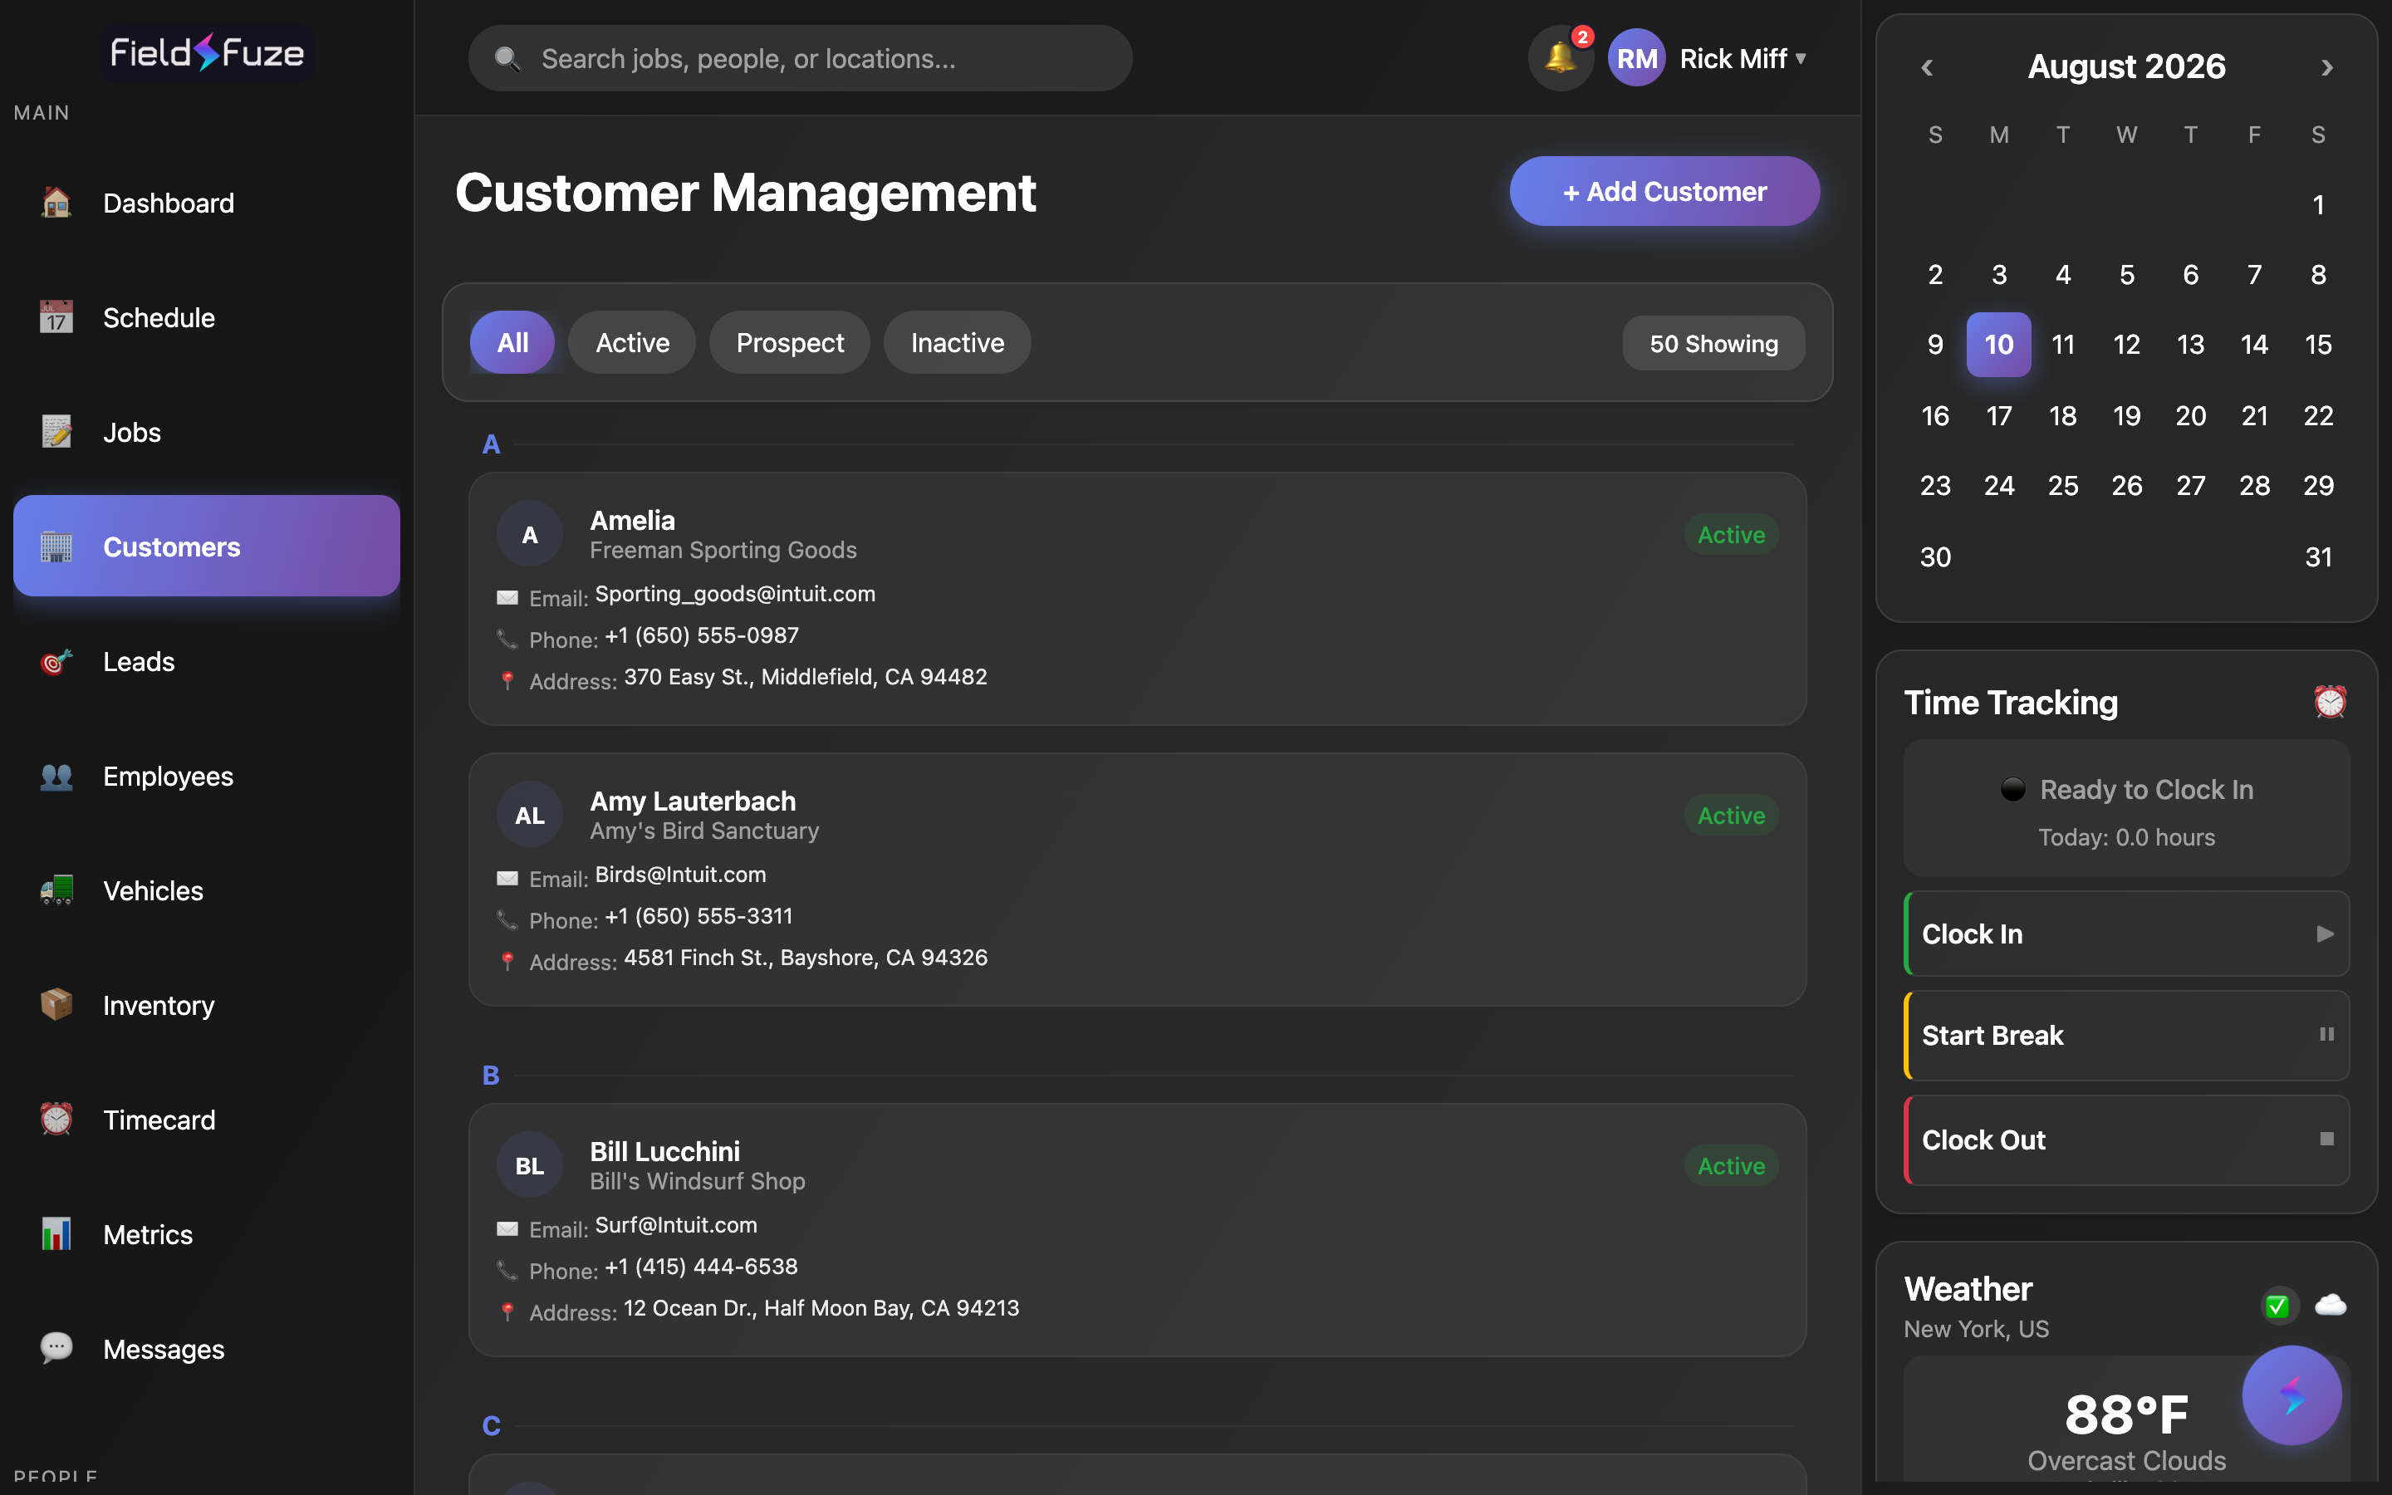Click the weather cloud icon
This screenshot has height=1495, width=2392.
pos(2331,1305)
